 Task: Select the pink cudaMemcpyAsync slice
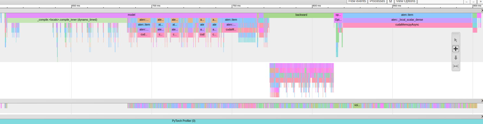click(407, 25)
